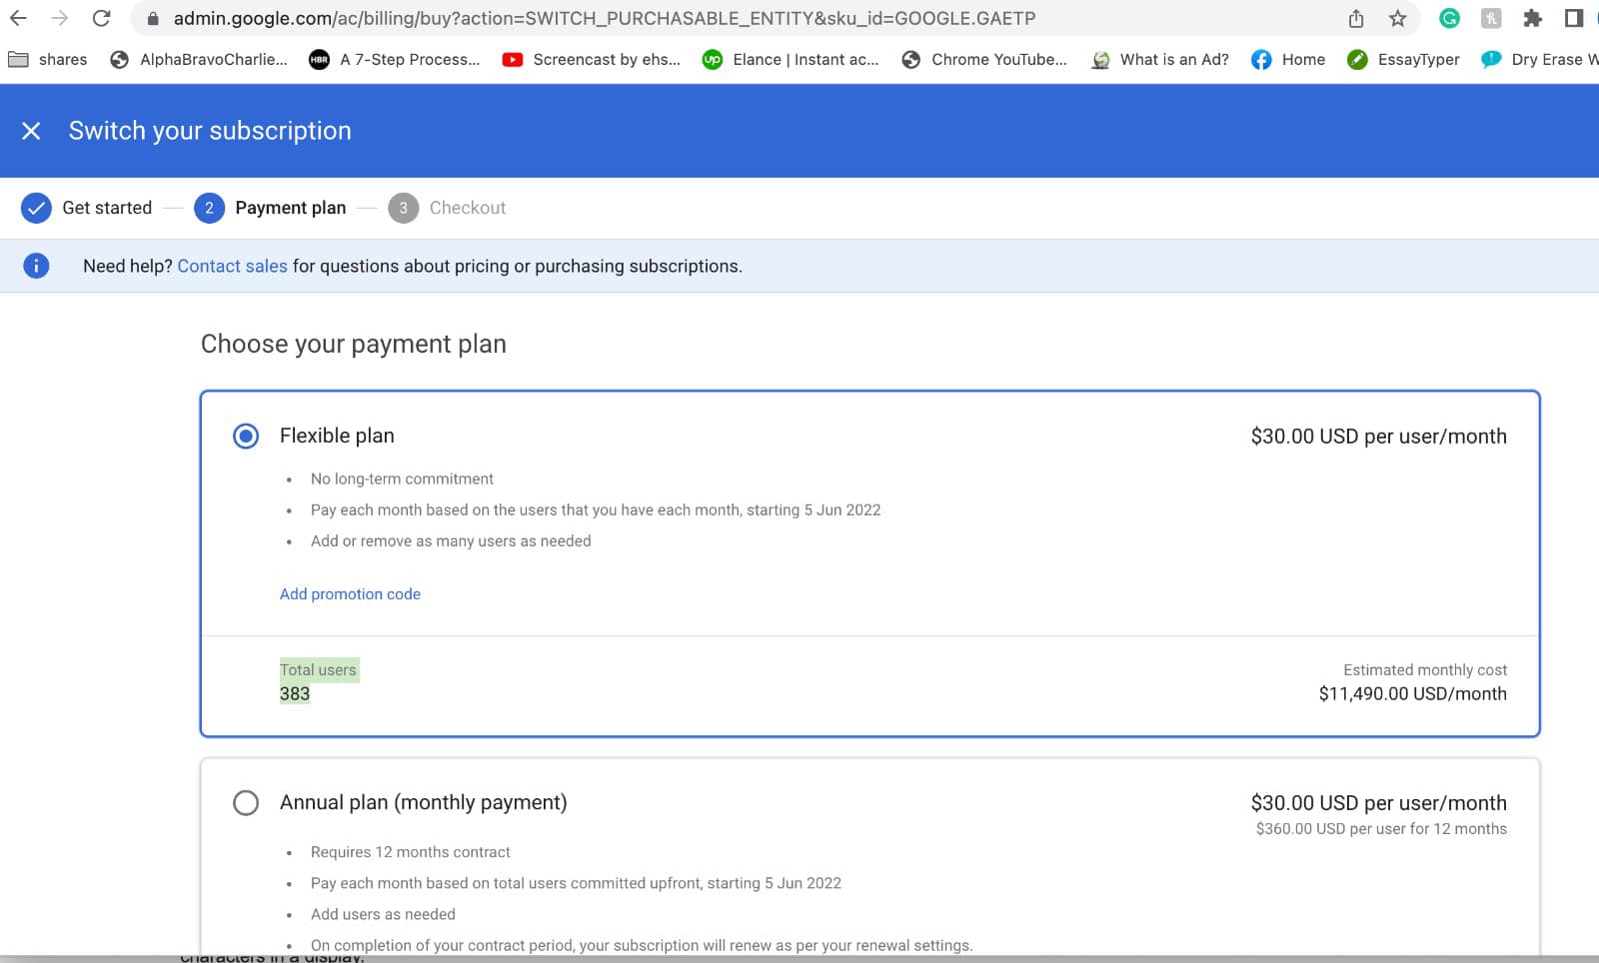1599x963 pixels.
Task: Toggle the browser side panel icon
Action: (1573, 18)
